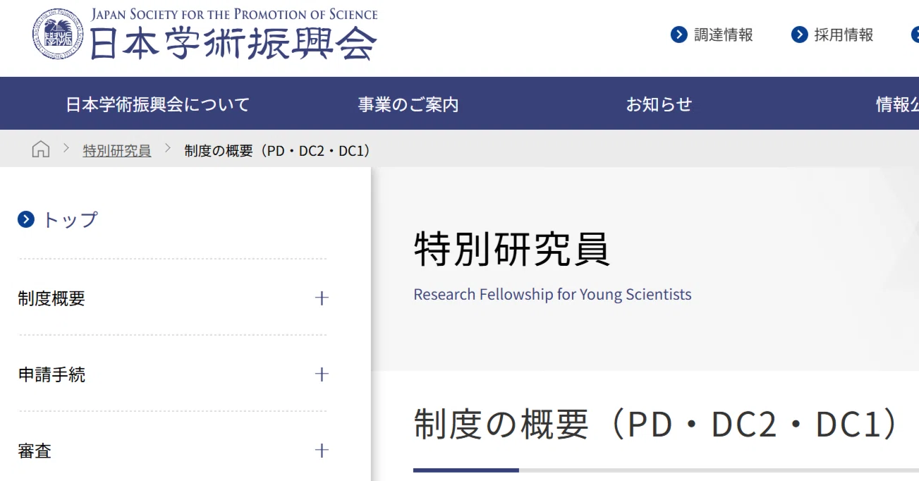The width and height of the screenshot is (919, 481).
Task: Expand the 審査 section plus icon
Action: click(x=322, y=451)
